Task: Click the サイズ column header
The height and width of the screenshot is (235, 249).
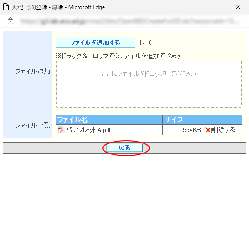Action: [x=182, y=120]
